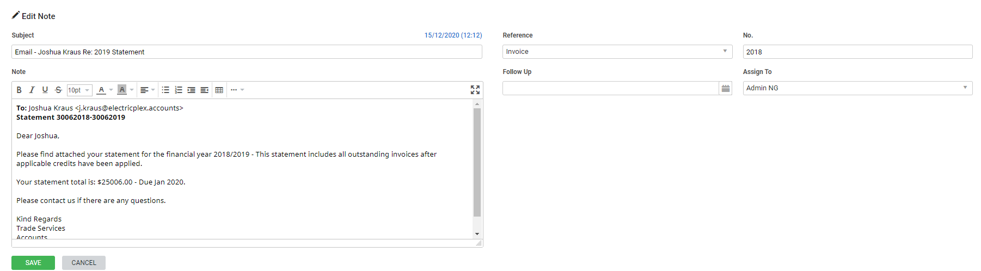Click the Follow Up date field
The width and height of the screenshot is (981, 271).
tap(611, 88)
